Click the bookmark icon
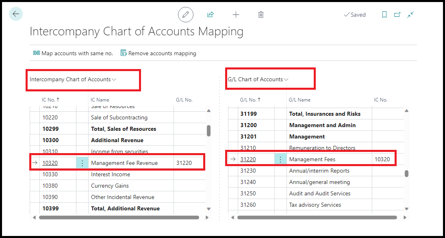Viewport: 445px width, 238px height. pos(384,15)
